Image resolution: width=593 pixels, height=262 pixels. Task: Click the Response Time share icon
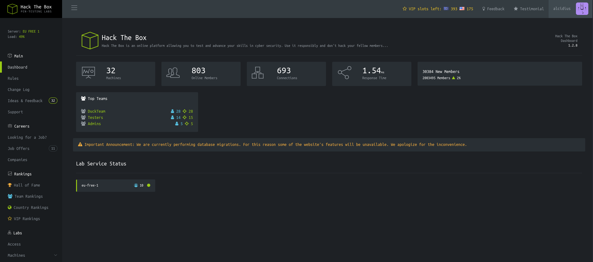344,73
